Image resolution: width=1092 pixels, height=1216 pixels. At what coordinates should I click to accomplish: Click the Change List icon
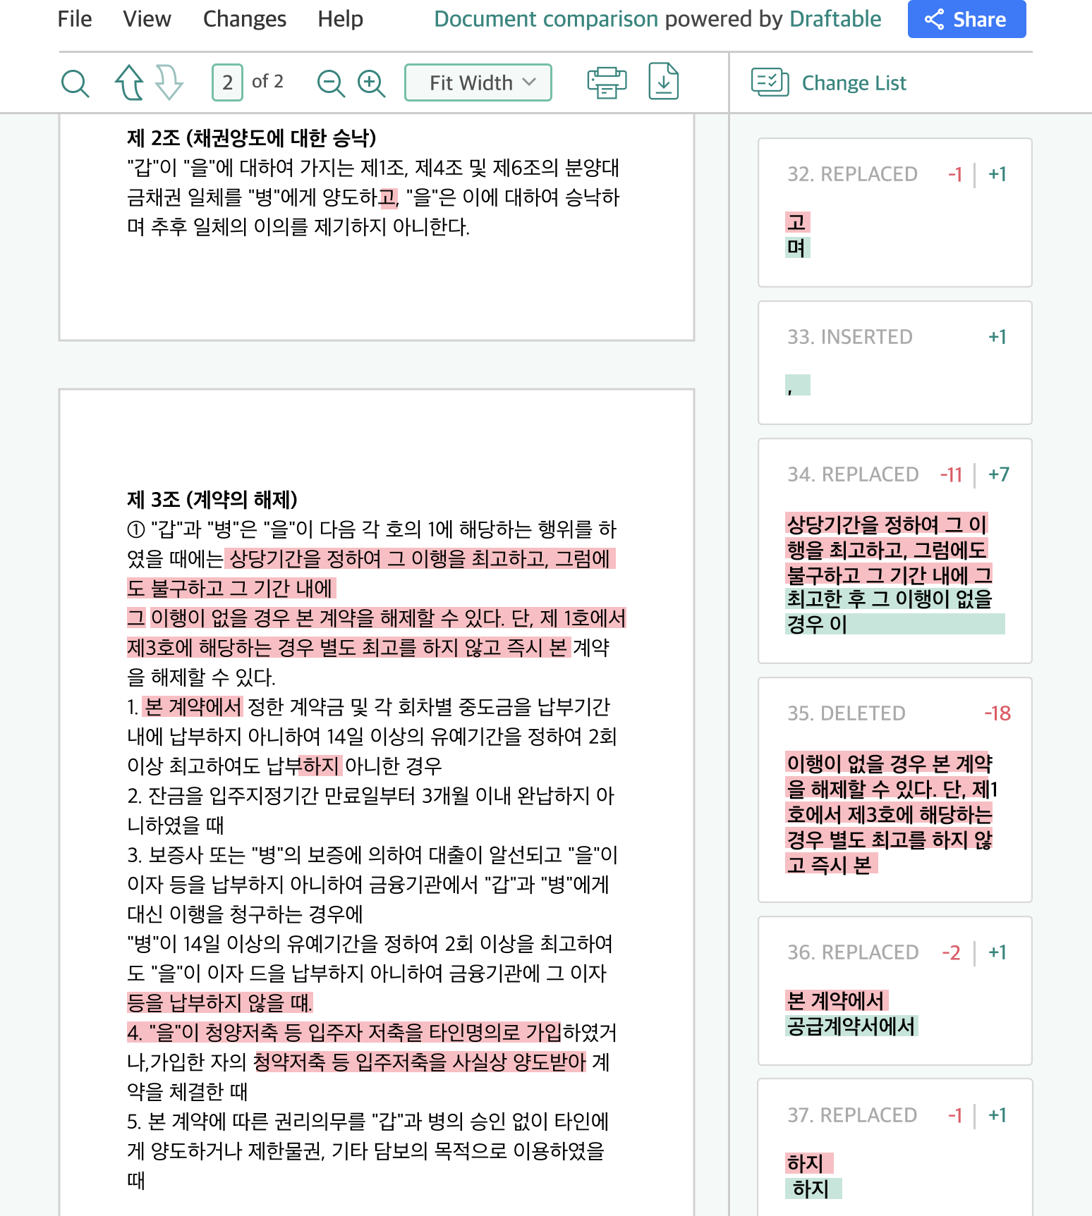[x=770, y=82]
